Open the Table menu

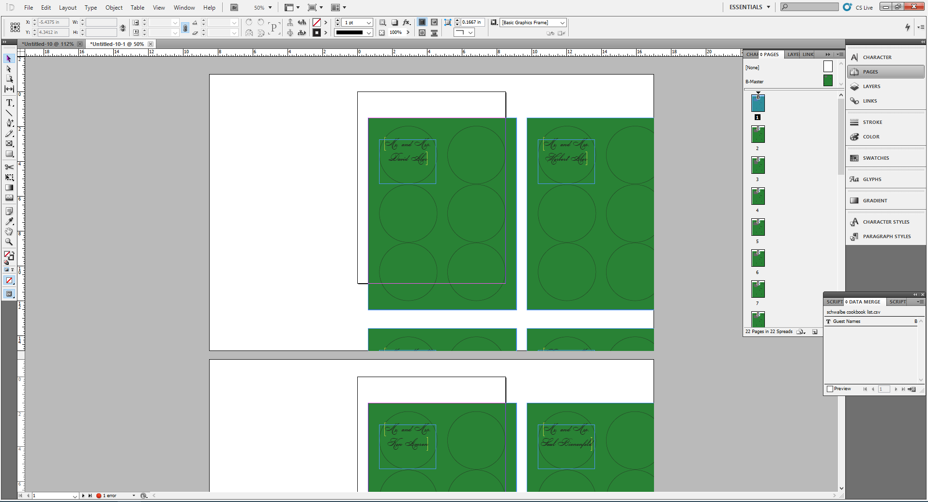click(x=137, y=8)
